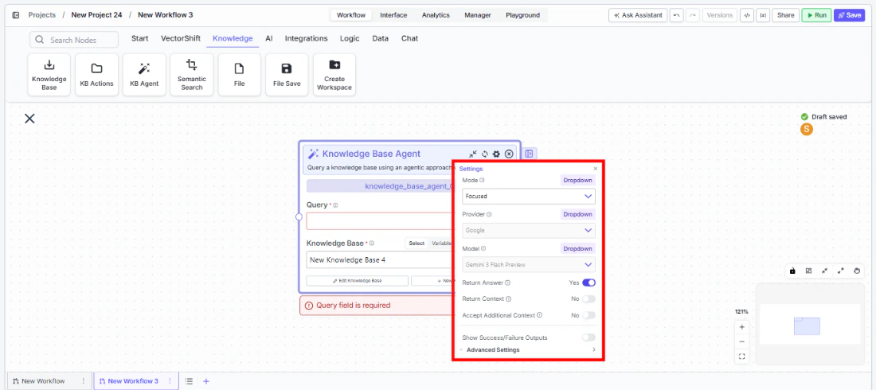The height and width of the screenshot is (390, 876).
Task: Enable the Return Context switch
Action: tap(589, 299)
